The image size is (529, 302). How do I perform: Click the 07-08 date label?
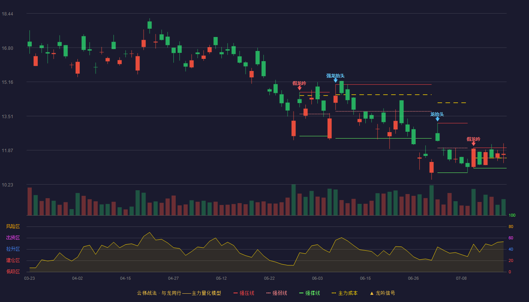click(x=461, y=278)
